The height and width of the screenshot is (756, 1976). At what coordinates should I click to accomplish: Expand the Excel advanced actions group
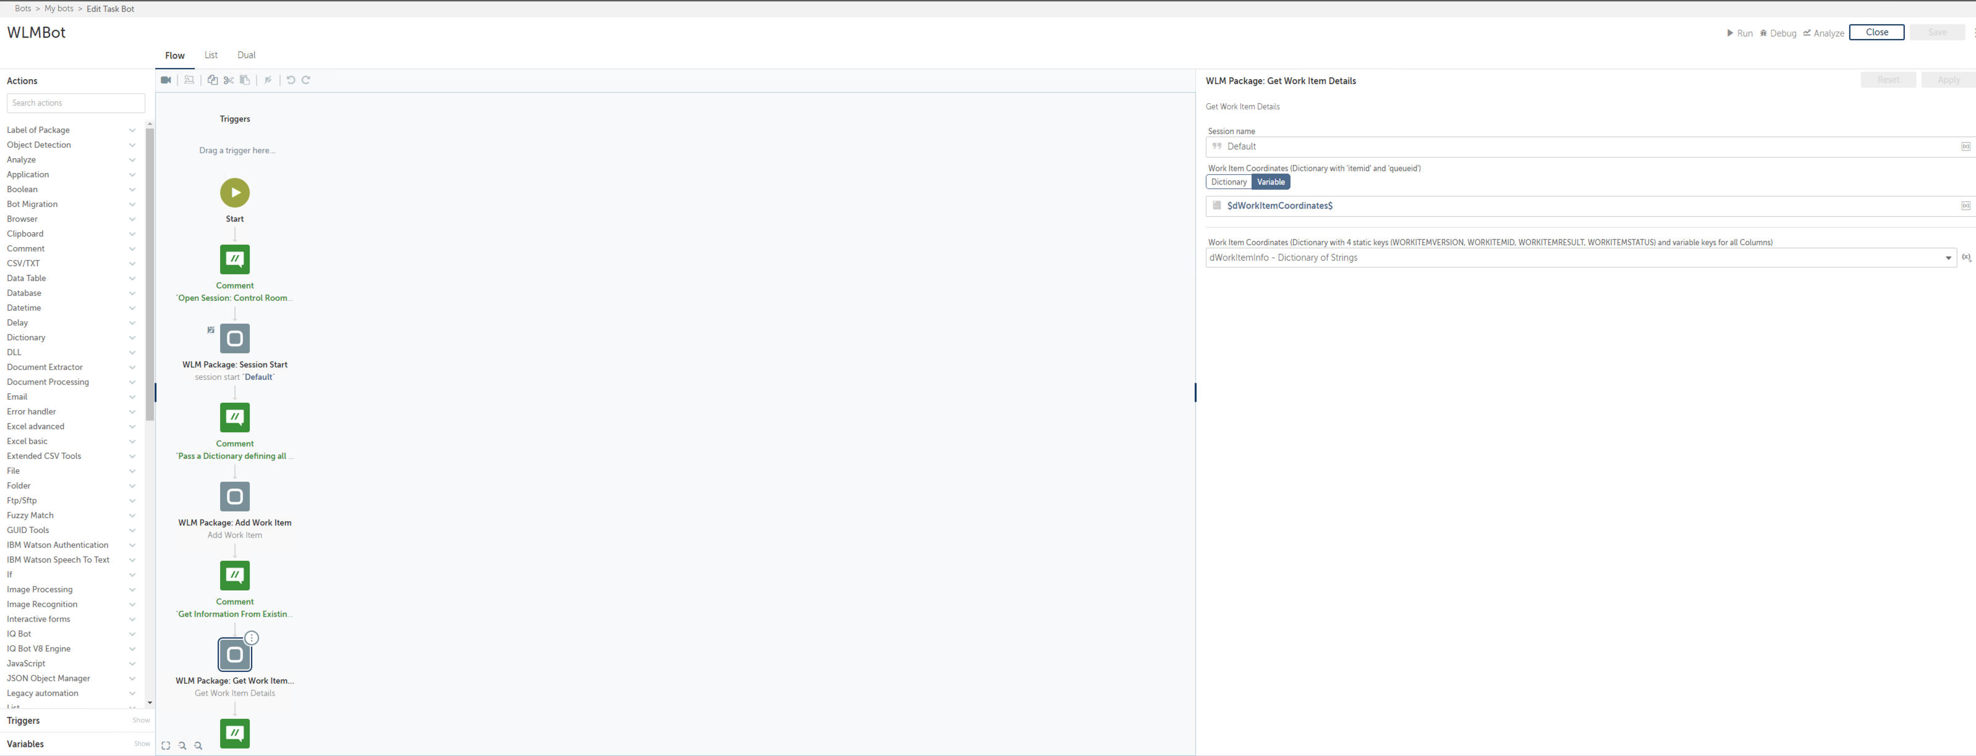[x=70, y=426]
